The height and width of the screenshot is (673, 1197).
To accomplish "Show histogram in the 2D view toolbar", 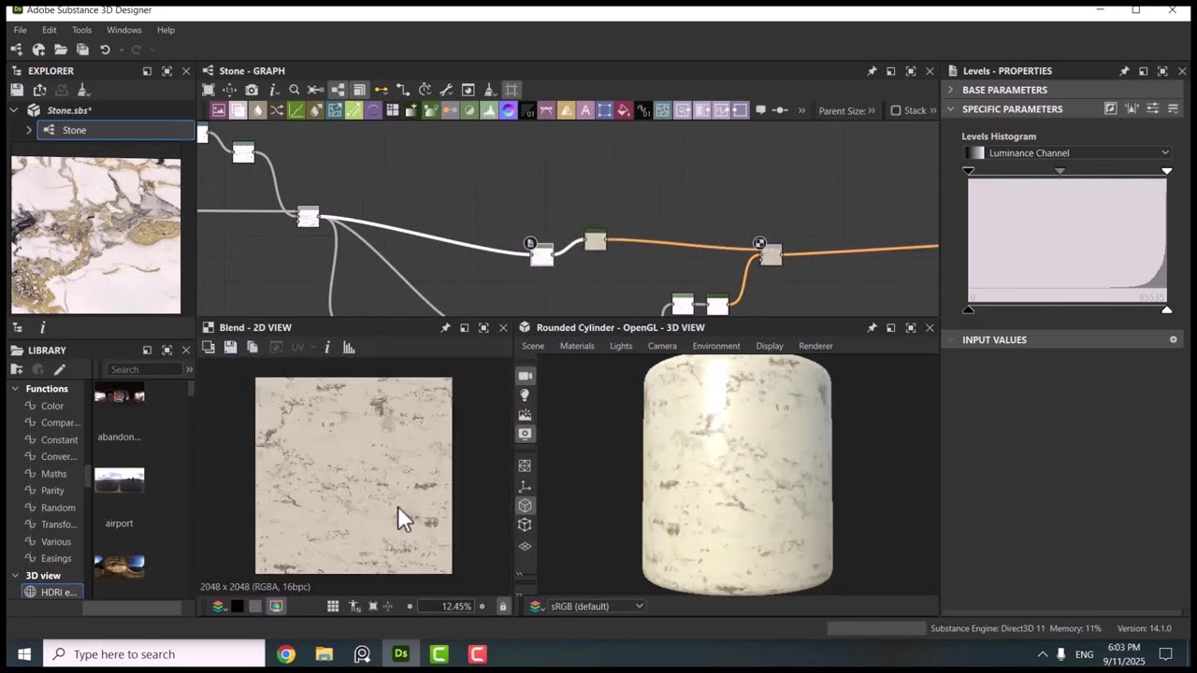I will (x=349, y=347).
